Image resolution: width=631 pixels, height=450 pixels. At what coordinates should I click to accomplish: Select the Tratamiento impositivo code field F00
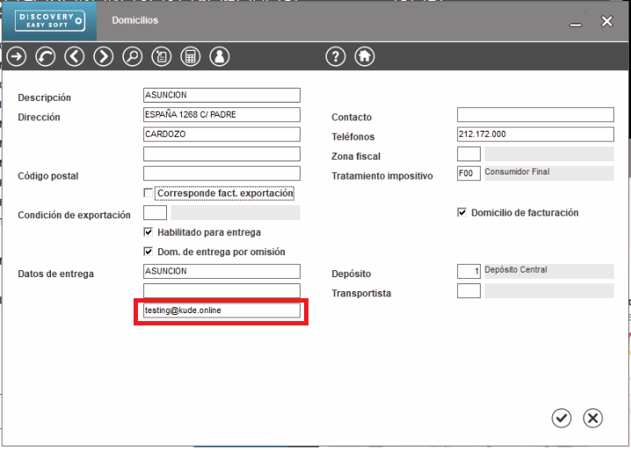pyautogui.click(x=468, y=174)
